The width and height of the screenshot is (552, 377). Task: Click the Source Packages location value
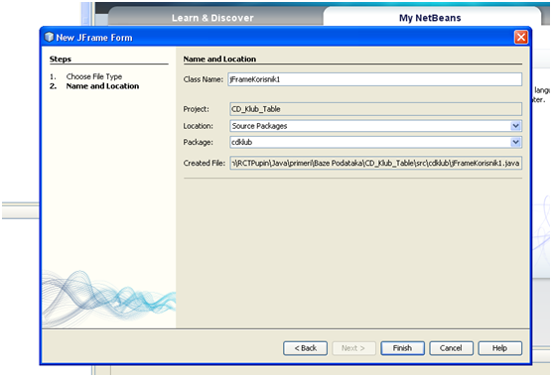259,126
